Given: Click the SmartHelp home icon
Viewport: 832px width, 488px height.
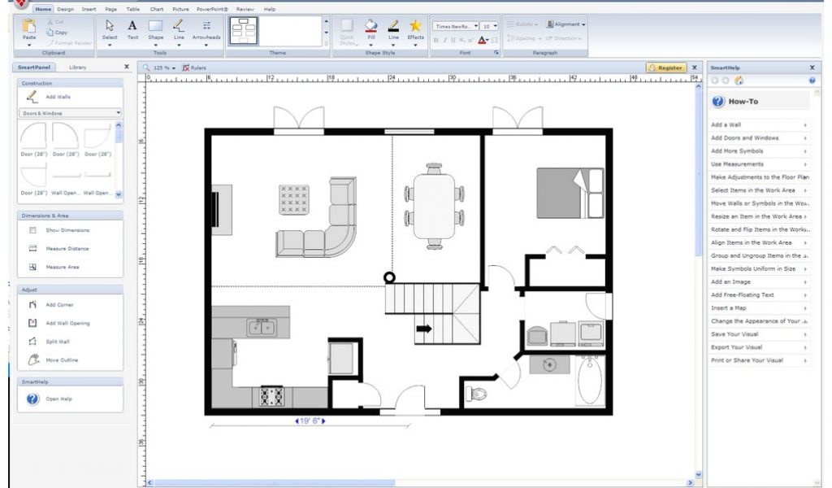Looking at the screenshot, I should [739, 81].
